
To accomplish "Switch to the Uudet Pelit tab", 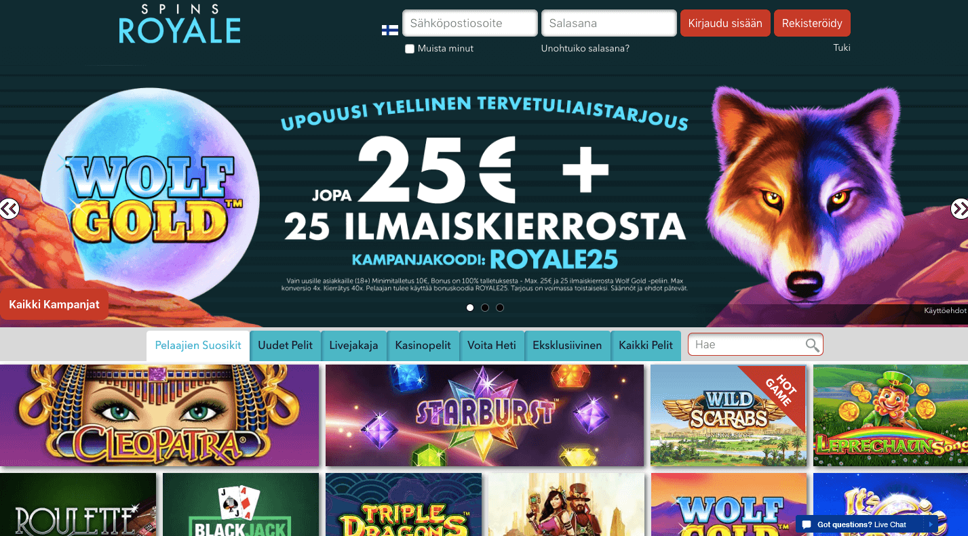I will 285,346.
